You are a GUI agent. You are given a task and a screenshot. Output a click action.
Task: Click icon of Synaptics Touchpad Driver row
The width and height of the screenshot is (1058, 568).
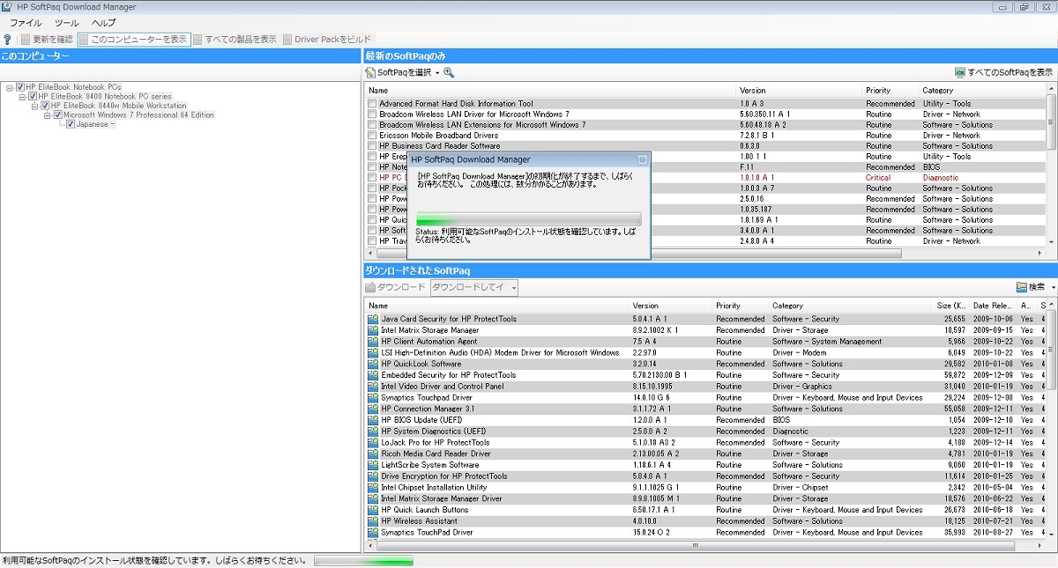coord(373,397)
